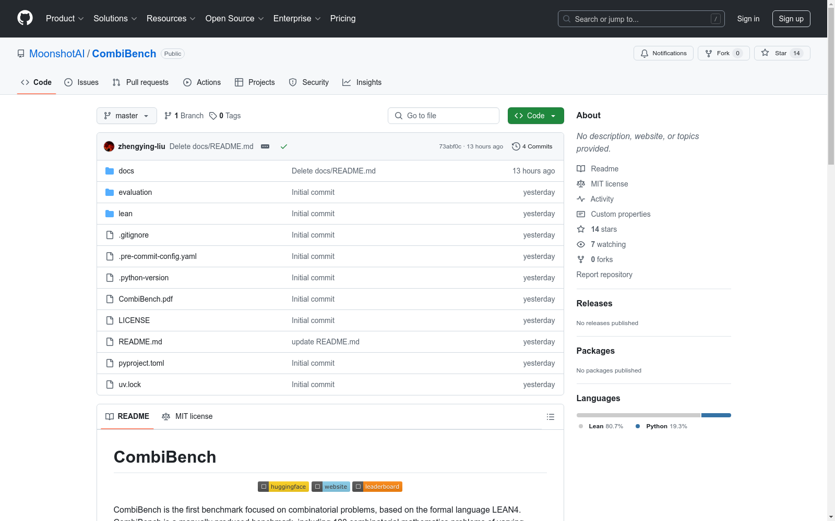Expand the Resources menu

coord(171,19)
